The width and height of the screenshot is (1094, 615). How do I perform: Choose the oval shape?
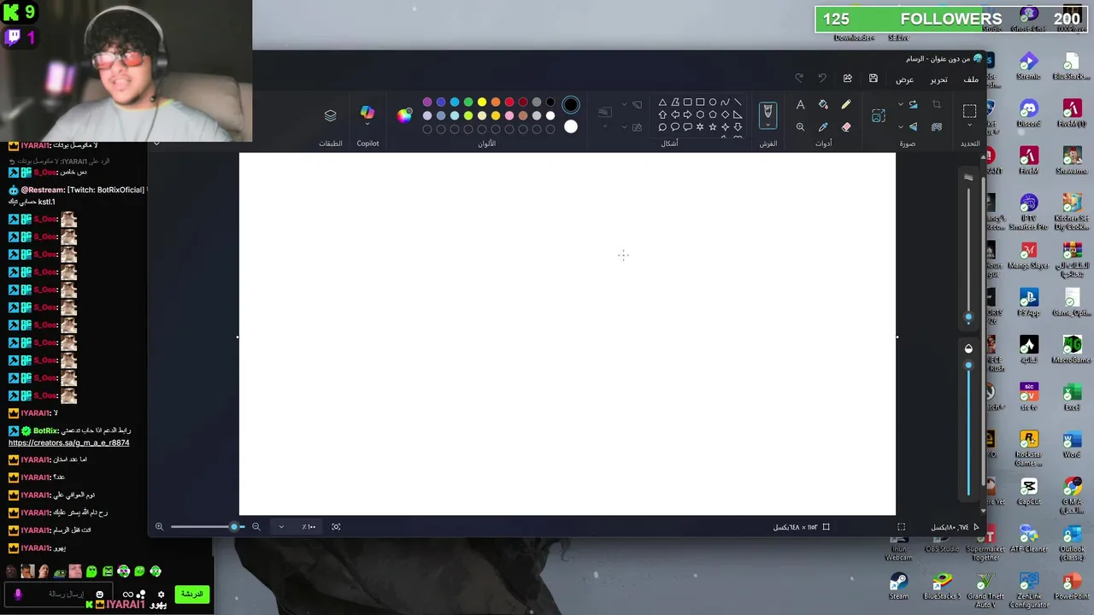pos(713,102)
